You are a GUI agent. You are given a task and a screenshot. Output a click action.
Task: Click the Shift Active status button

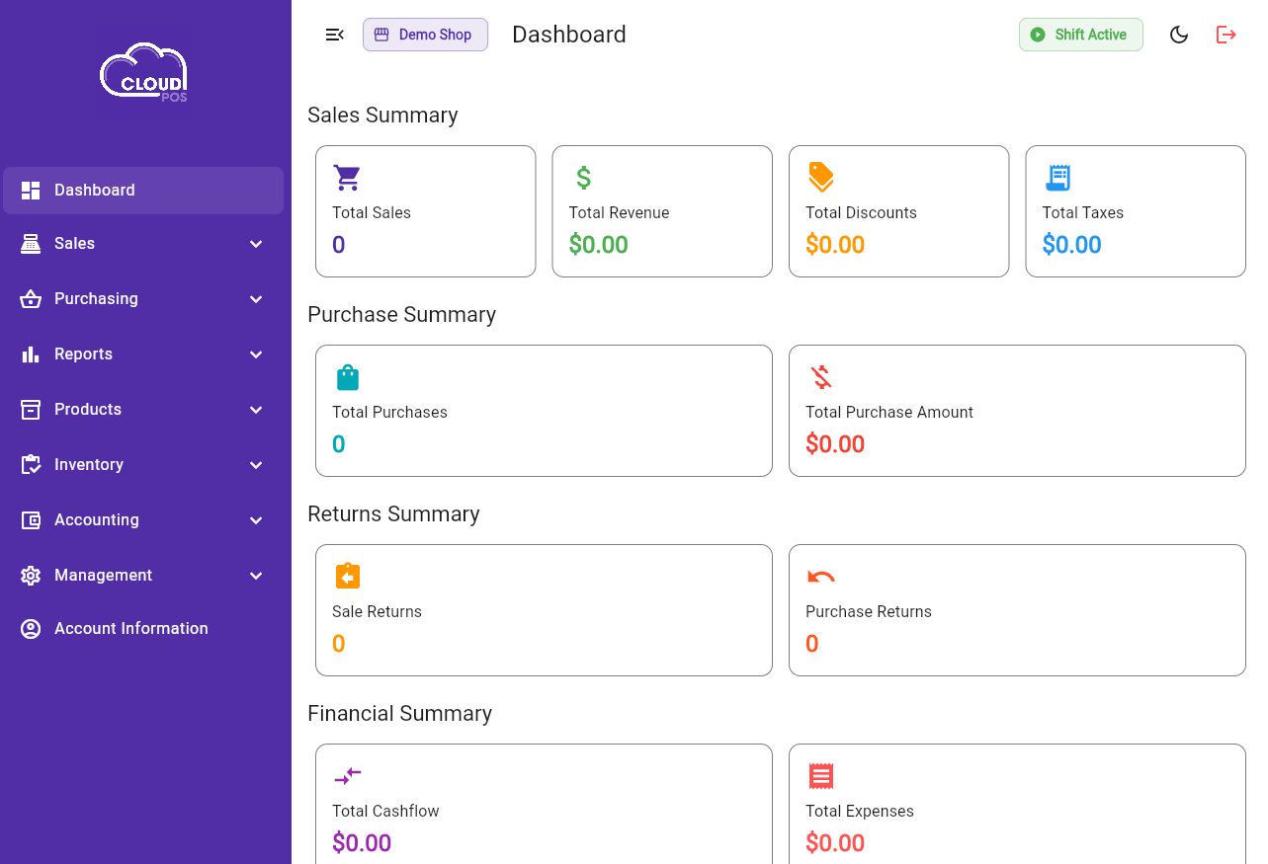(1080, 35)
